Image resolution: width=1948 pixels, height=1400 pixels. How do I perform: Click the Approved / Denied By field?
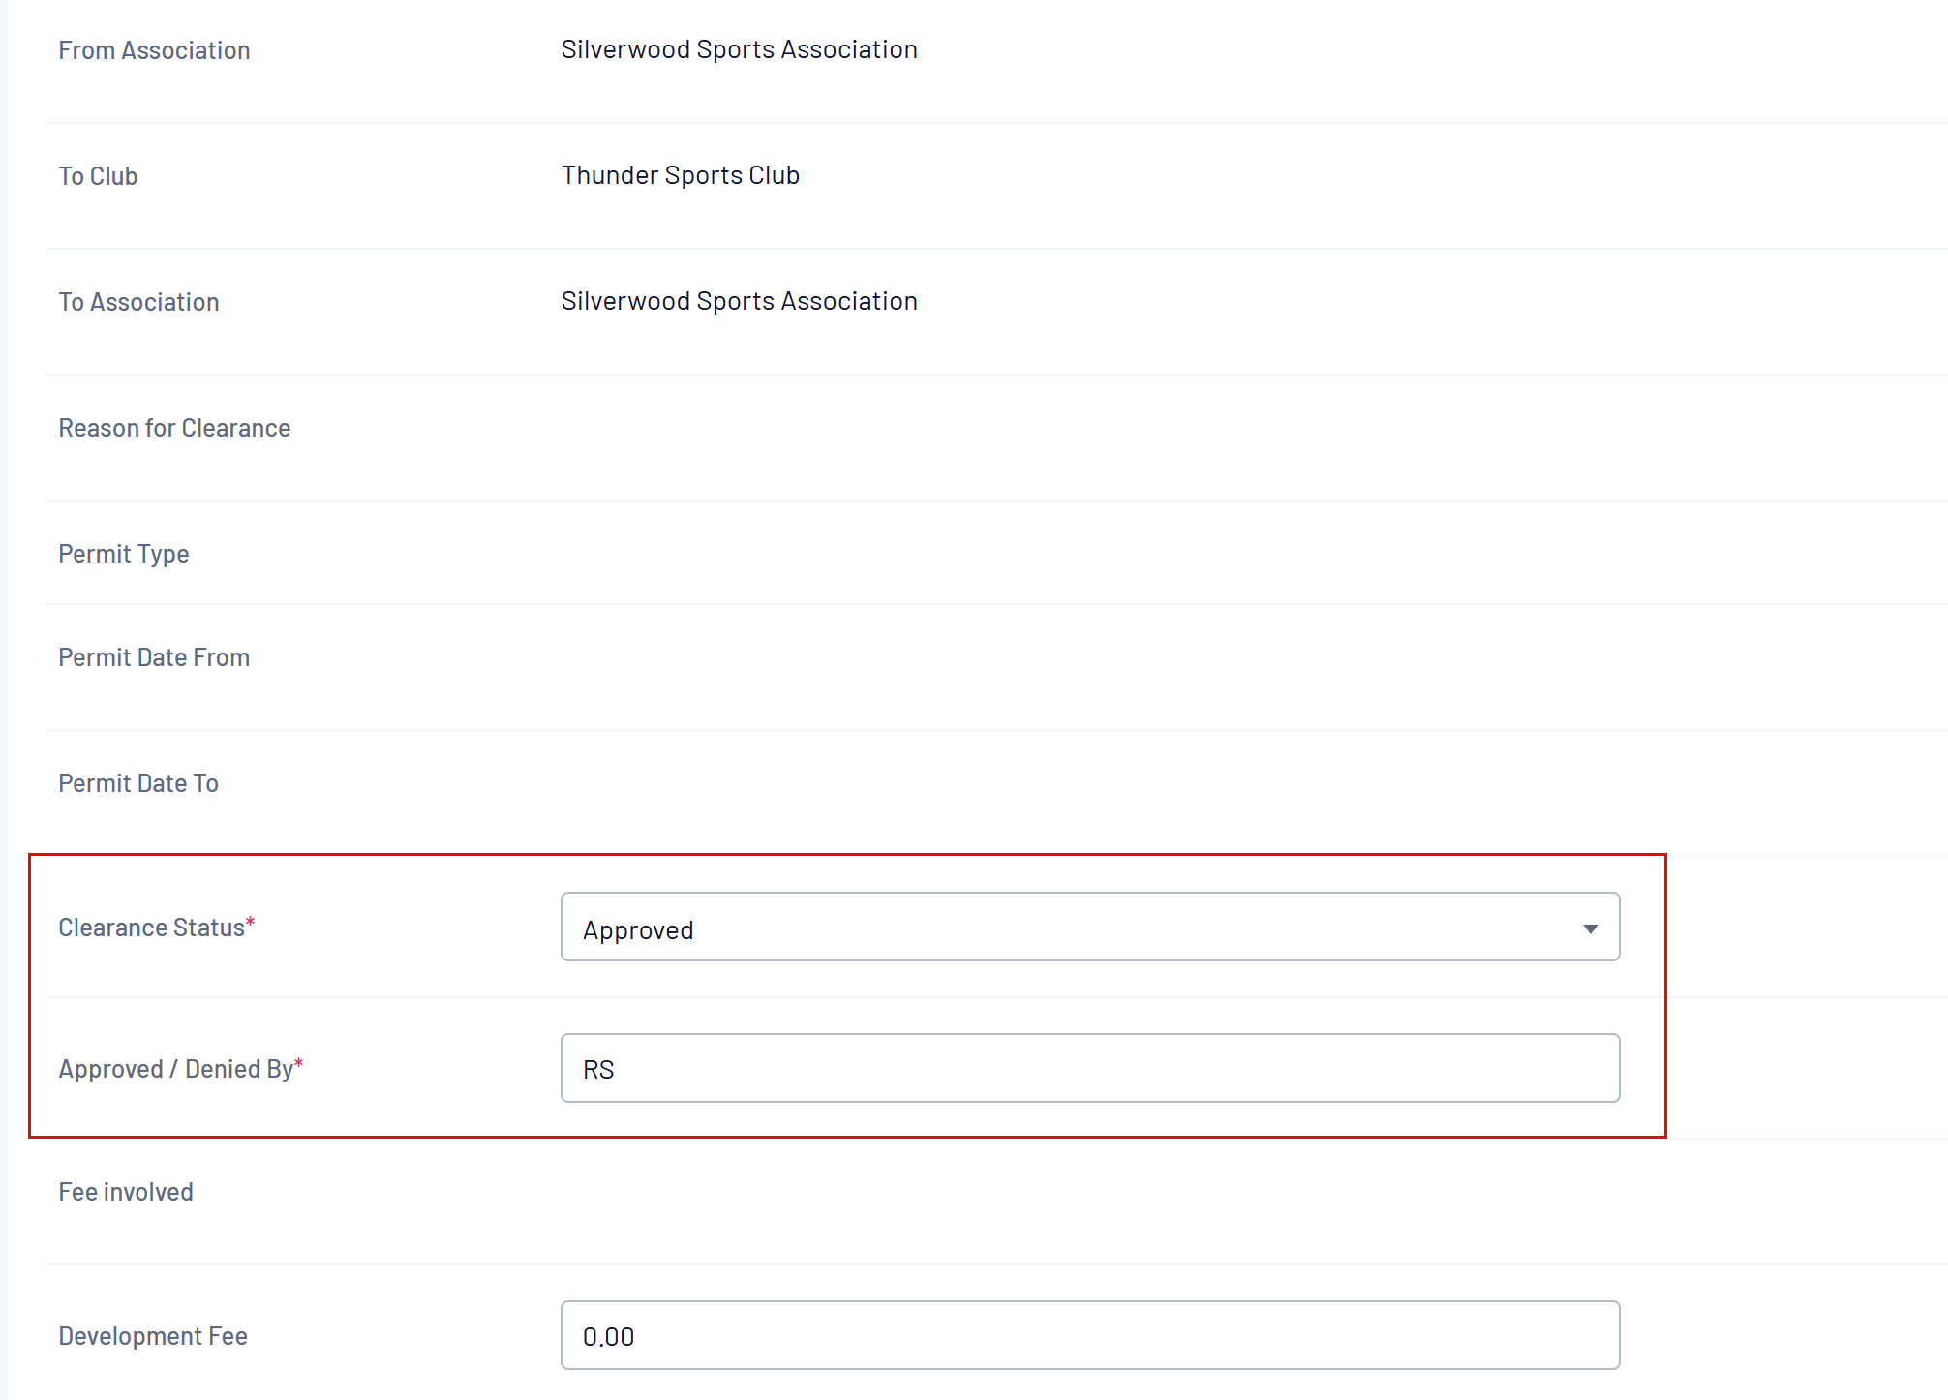pos(1089,1068)
